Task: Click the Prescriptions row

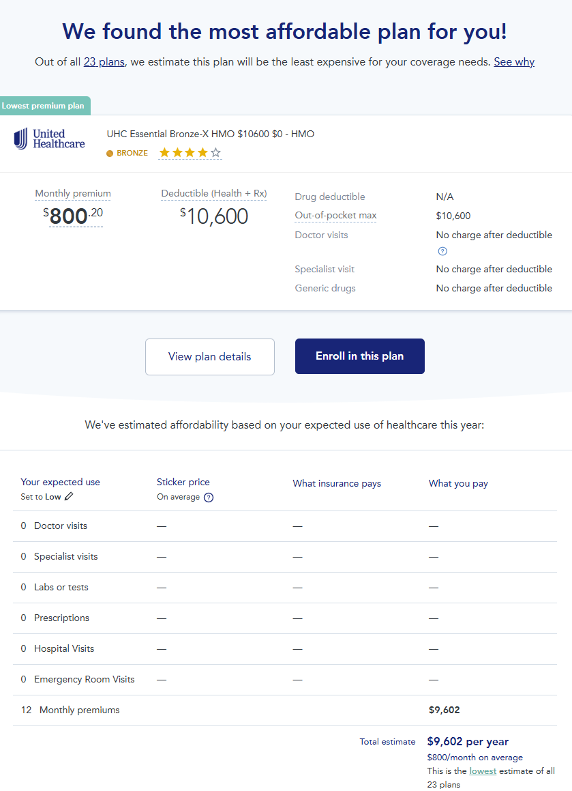Action: pyautogui.click(x=285, y=618)
